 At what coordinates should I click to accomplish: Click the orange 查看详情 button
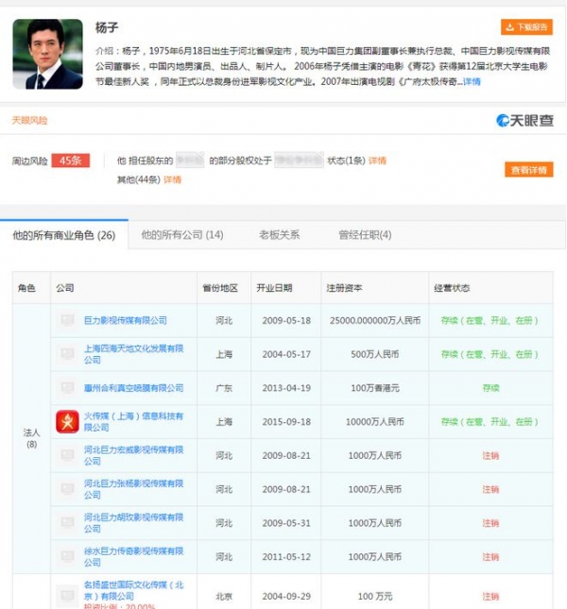pos(529,170)
